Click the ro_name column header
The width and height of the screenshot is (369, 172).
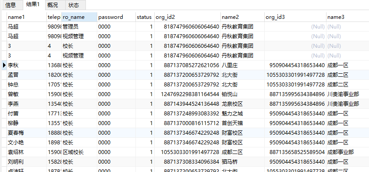79,17
